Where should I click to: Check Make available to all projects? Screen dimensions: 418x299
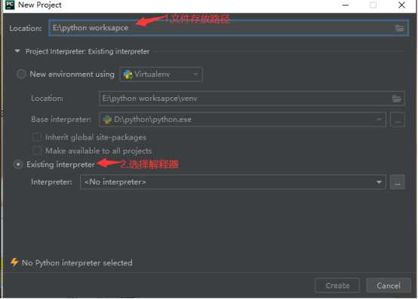[x=37, y=151]
